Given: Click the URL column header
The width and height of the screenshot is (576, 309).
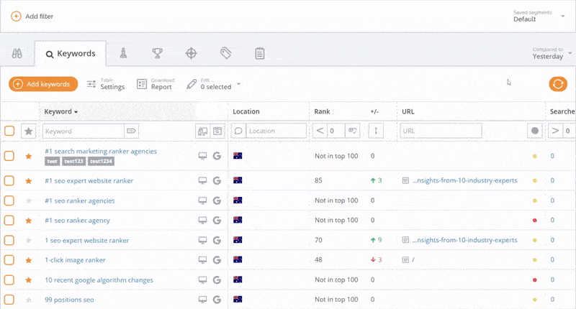Looking at the screenshot, I should [x=408, y=111].
